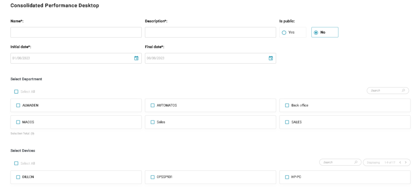Select the No radio button for Is public
The width and height of the screenshot is (413, 187).
pos(316,32)
